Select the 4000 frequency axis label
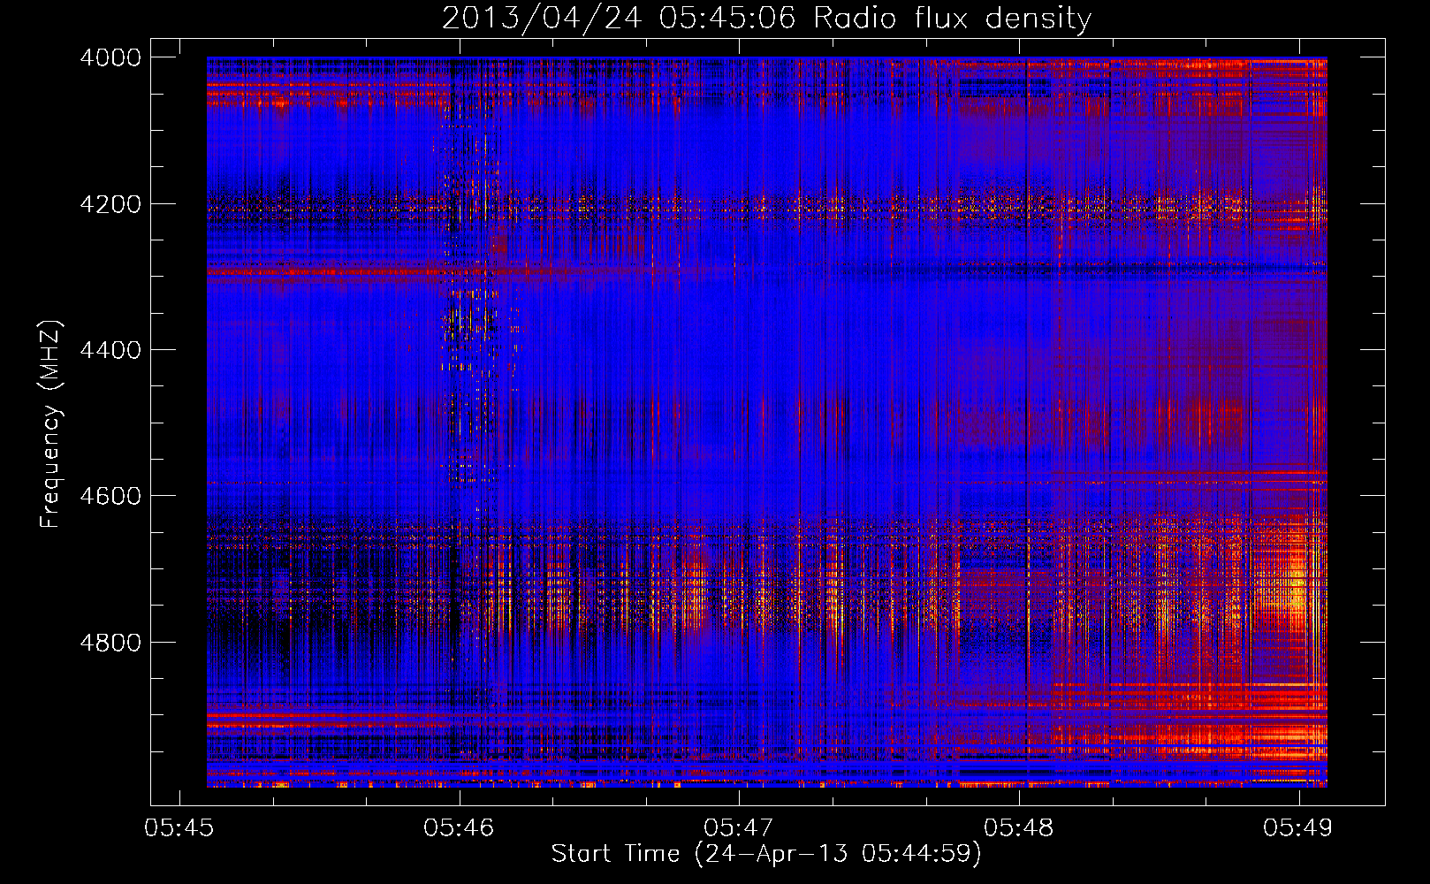The image size is (1430, 884). (x=110, y=57)
